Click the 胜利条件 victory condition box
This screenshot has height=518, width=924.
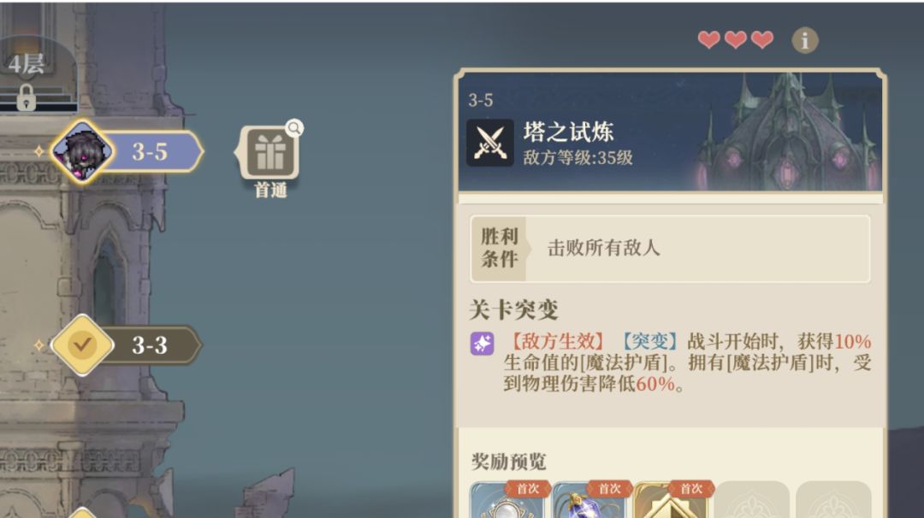[670, 249]
